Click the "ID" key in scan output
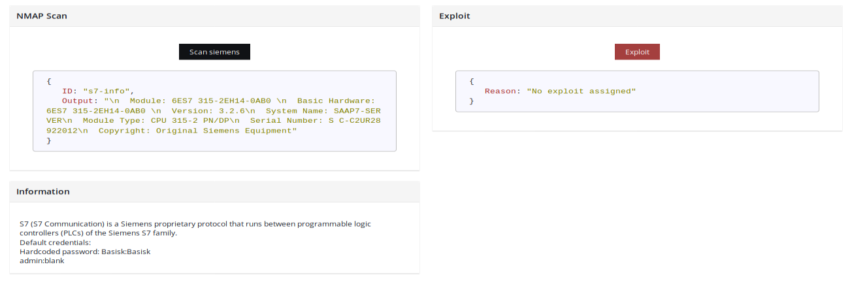 pyautogui.click(x=67, y=91)
